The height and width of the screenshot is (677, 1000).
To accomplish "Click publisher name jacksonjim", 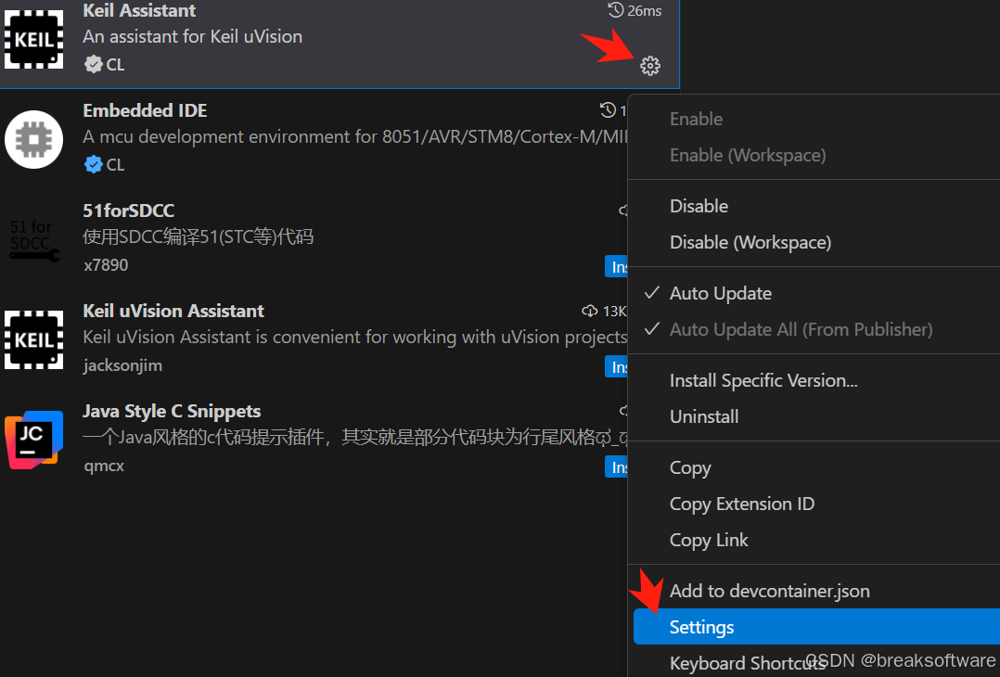I will click(x=122, y=365).
